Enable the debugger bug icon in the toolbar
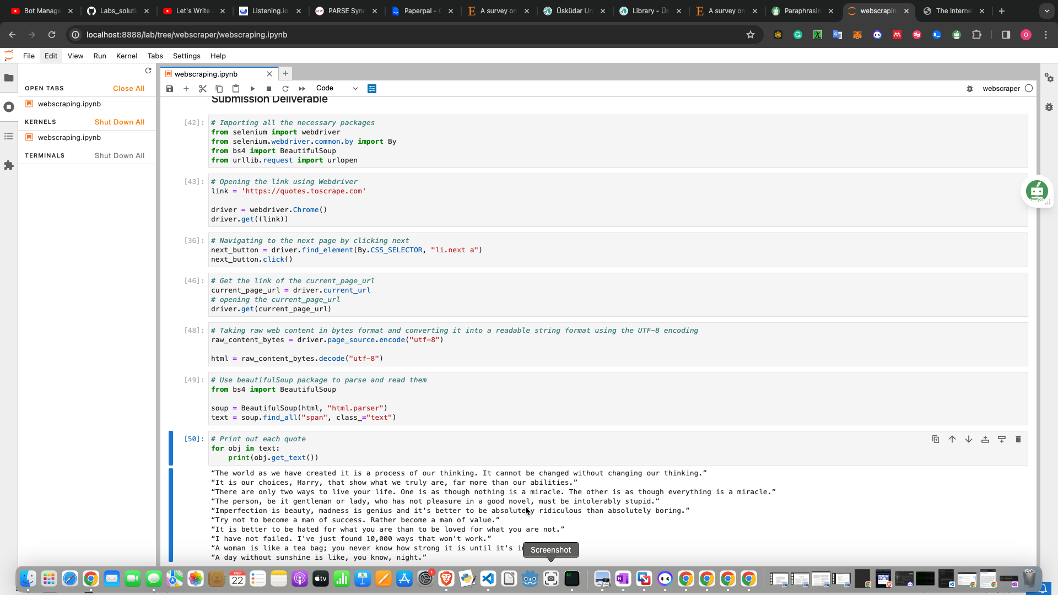This screenshot has height=595, width=1058. click(x=970, y=89)
